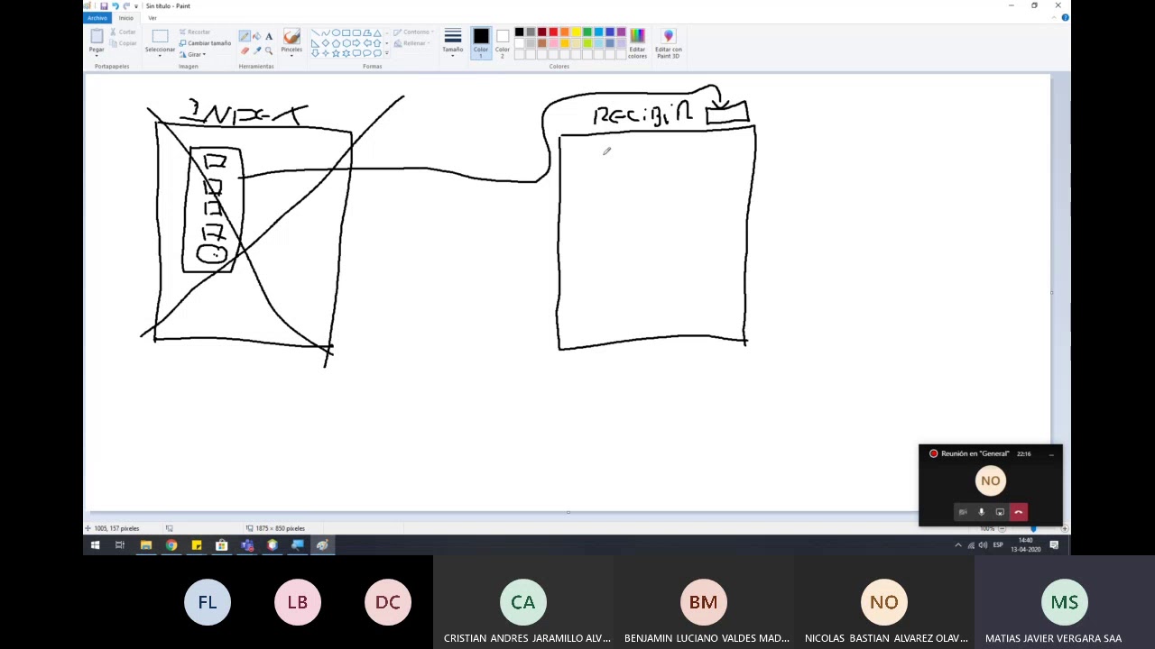Select the Magnifier tool
Viewport: 1155px width, 649px height.
click(269, 50)
